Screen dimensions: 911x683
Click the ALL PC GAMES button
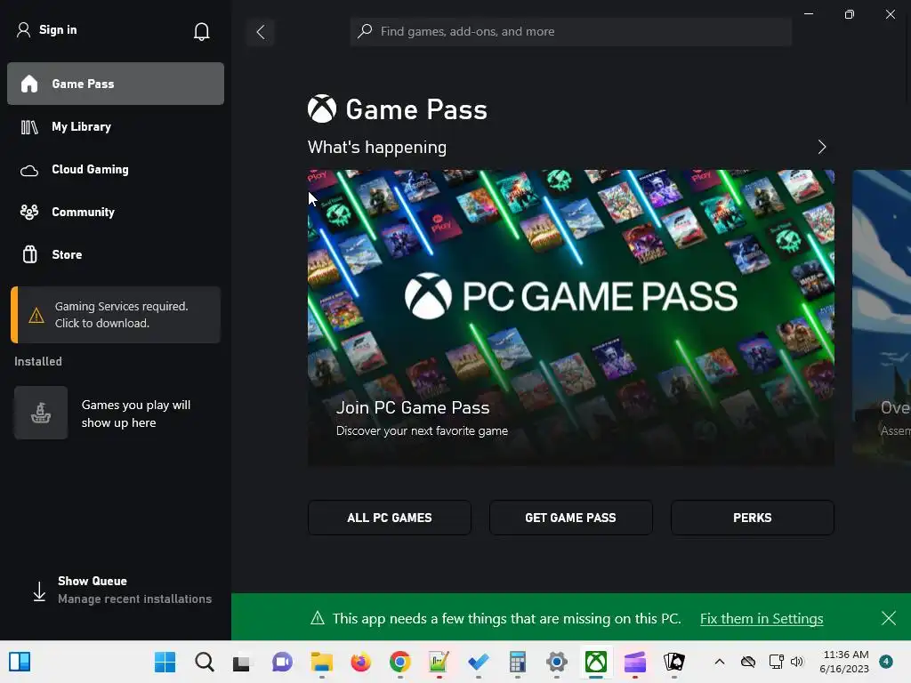tap(390, 518)
